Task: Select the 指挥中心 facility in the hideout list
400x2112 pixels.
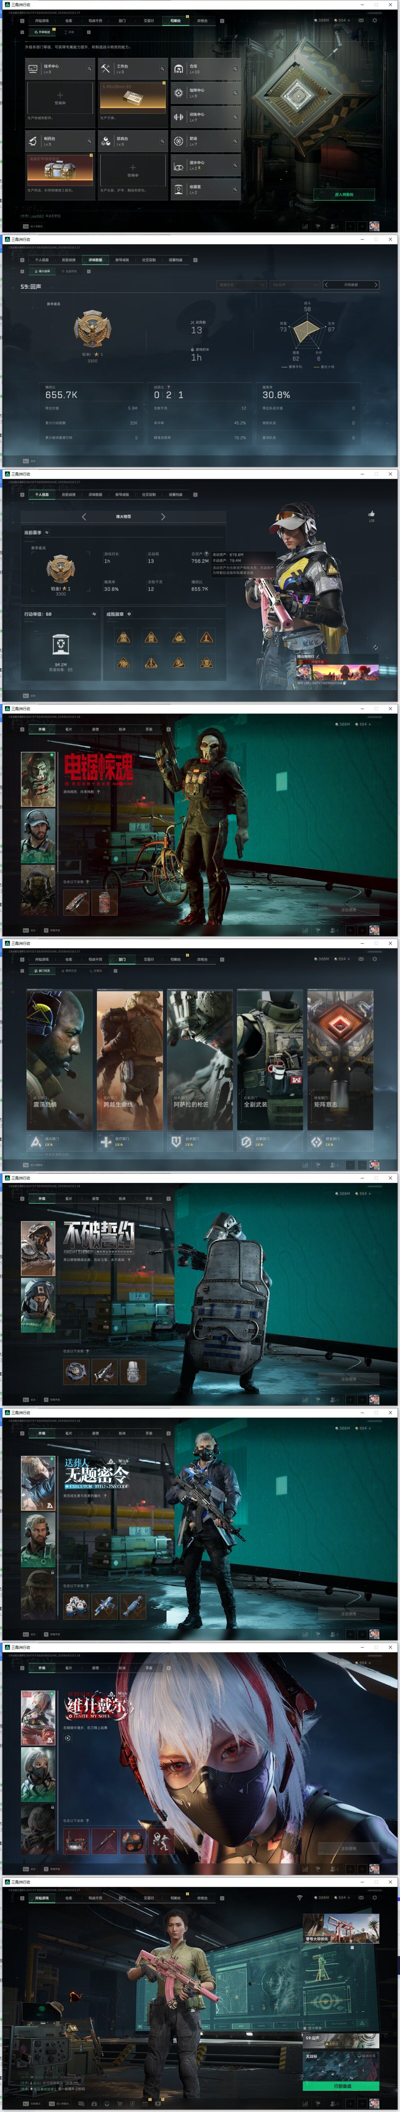Action: (205, 93)
